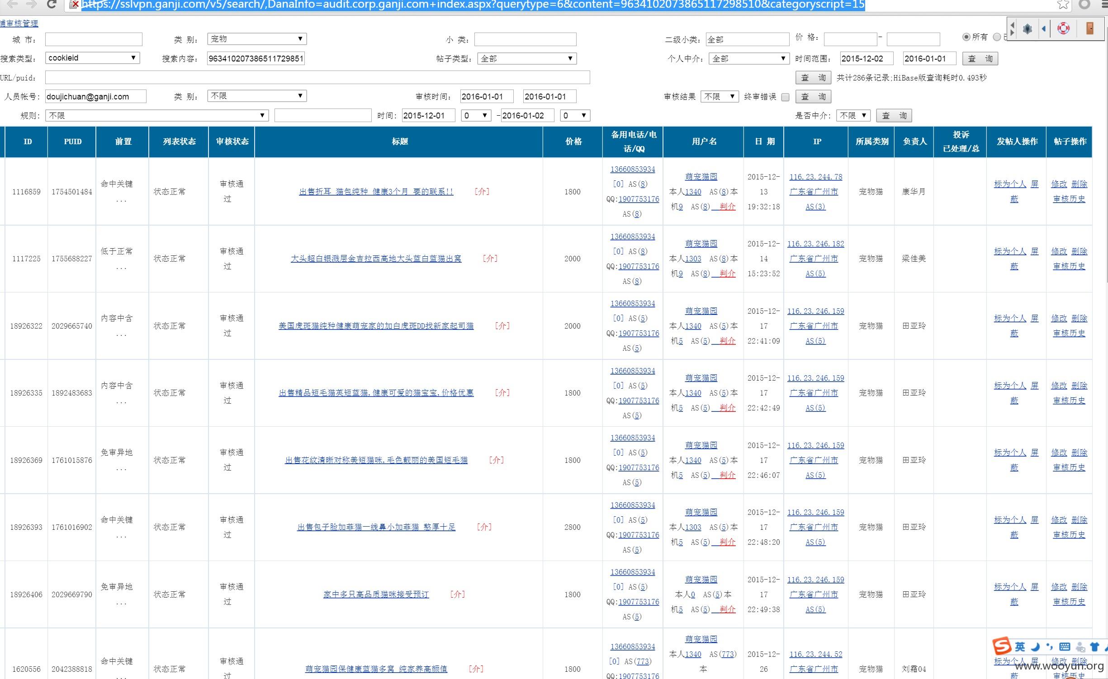Screen dimensions: 1108x679
Task: Open the 帖子类型 dropdown showing 全部
Action: point(527,58)
